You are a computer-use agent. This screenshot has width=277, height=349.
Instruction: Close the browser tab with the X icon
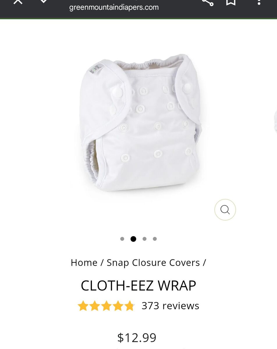click(18, 2)
